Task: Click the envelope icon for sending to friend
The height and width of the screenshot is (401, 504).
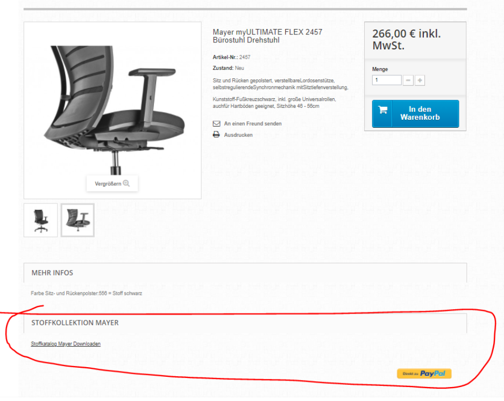Action: [216, 123]
